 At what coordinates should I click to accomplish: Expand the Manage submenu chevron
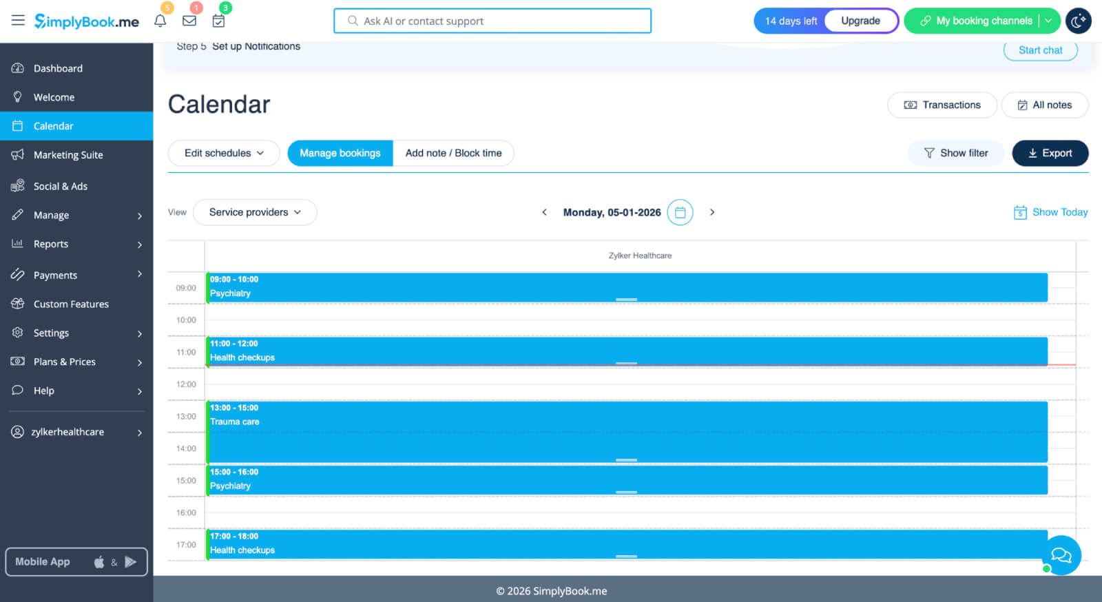pyautogui.click(x=140, y=216)
